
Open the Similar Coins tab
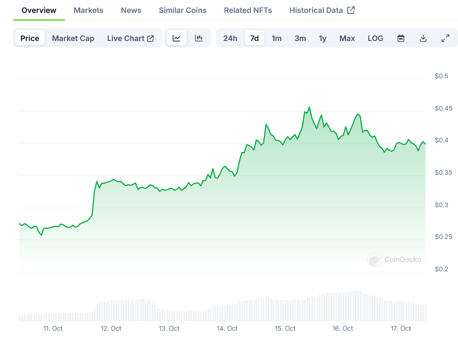click(183, 10)
